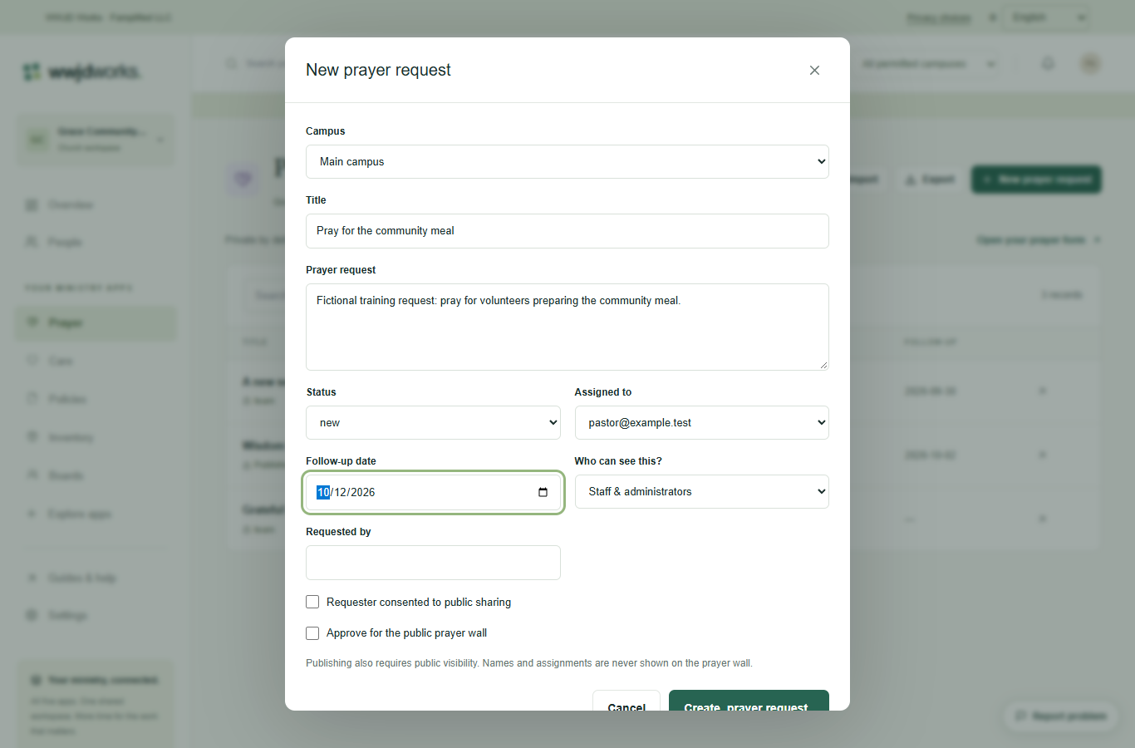Click the wwjdworks logo
1135x748 pixels.
pos(81,71)
